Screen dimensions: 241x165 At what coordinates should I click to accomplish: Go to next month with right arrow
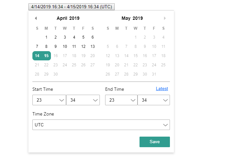tap(165, 18)
